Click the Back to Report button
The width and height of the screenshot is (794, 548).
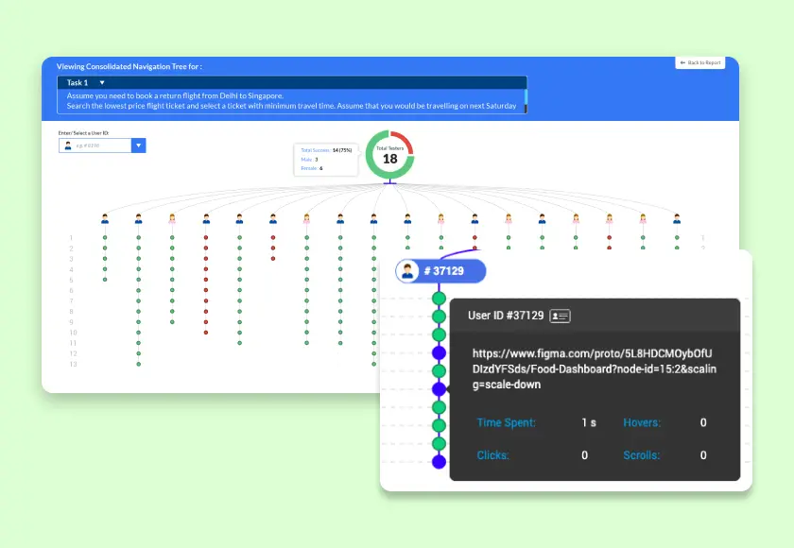(x=700, y=62)
